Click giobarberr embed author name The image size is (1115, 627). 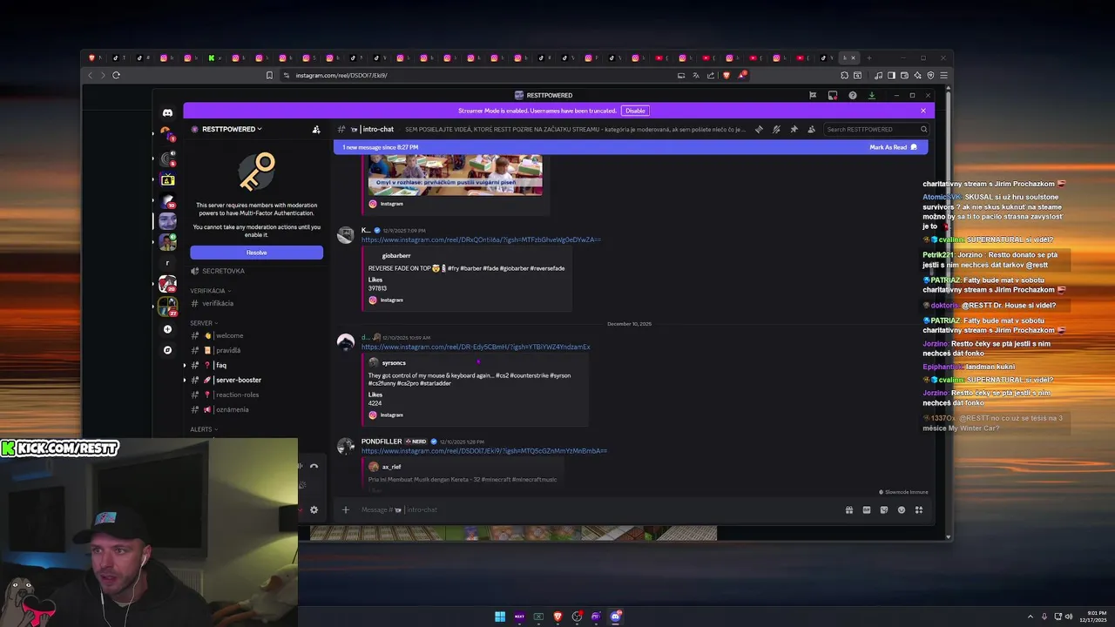(x=396, y=256)
